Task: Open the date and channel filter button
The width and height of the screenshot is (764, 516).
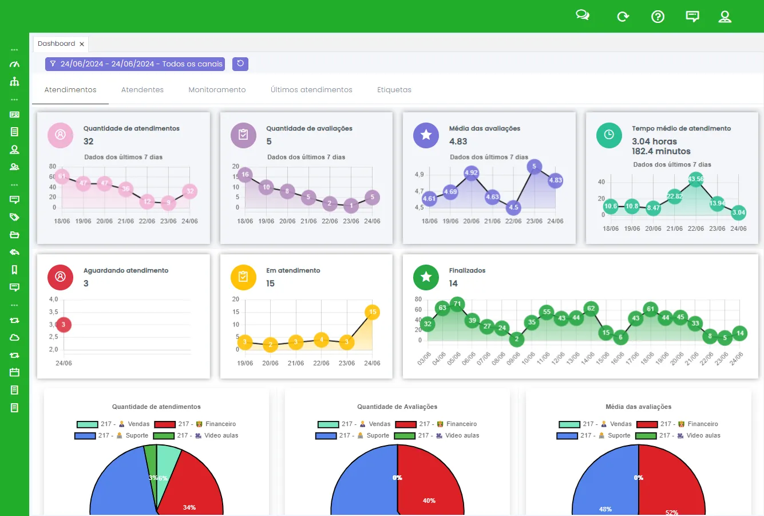Action: pos(135,64)
